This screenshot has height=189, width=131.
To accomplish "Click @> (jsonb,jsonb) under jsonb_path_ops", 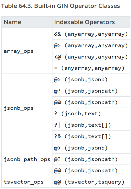I will 81,148.
